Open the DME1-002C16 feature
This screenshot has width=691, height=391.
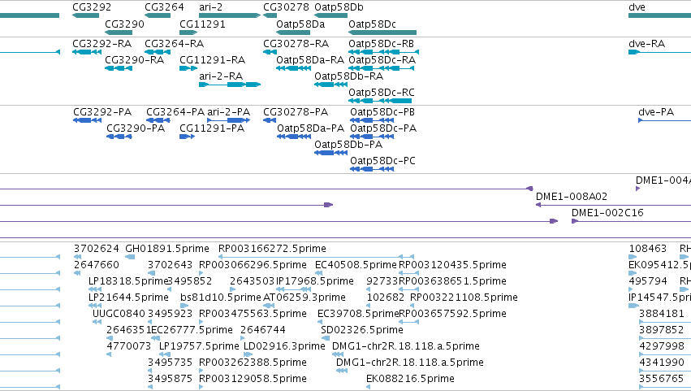pos(631,221)
